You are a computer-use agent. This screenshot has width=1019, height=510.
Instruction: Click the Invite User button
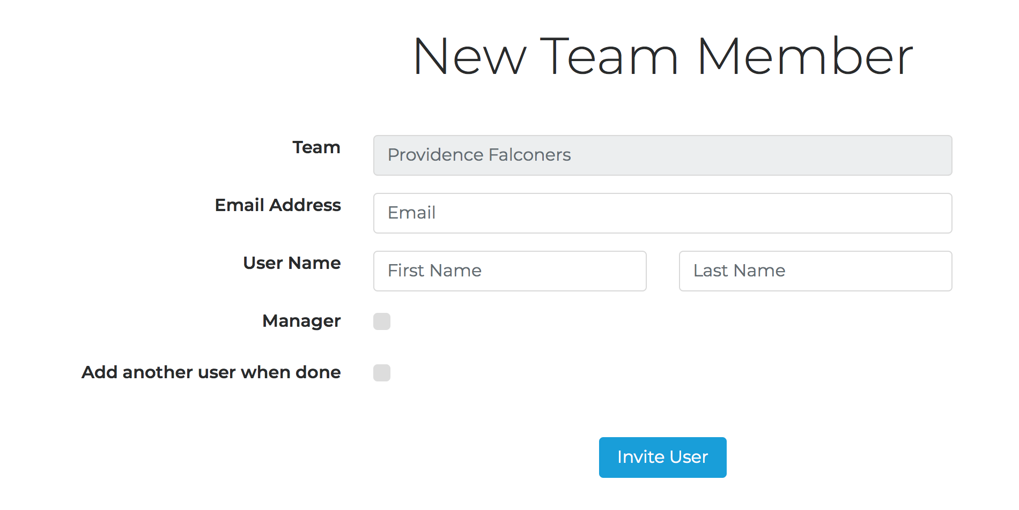662,457
